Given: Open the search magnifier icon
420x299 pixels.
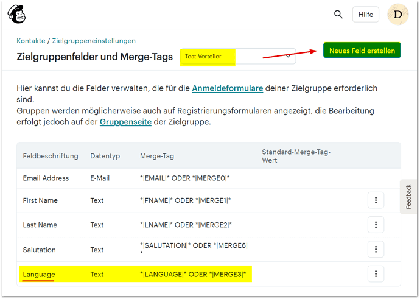Looking at the screenshot, I should coord(338,14).
